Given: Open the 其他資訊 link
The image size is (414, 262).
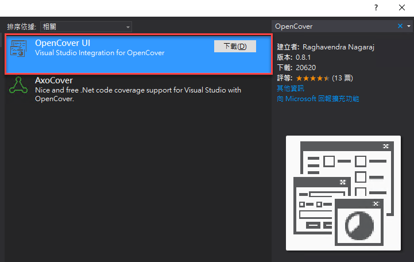Looking at the screenshot, I should coord(291,88).
